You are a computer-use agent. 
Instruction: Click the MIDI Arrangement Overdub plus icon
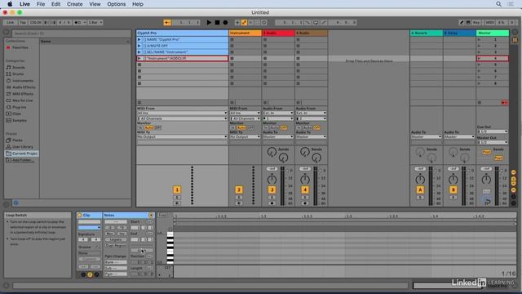pyautogui.click(x=237, y=22)
